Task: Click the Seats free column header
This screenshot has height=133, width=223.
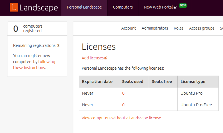Action: 163,82
